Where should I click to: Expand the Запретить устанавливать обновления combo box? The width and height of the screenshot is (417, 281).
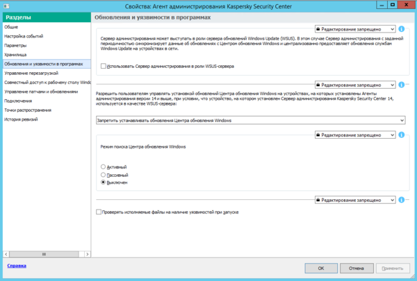click(250, 120)
